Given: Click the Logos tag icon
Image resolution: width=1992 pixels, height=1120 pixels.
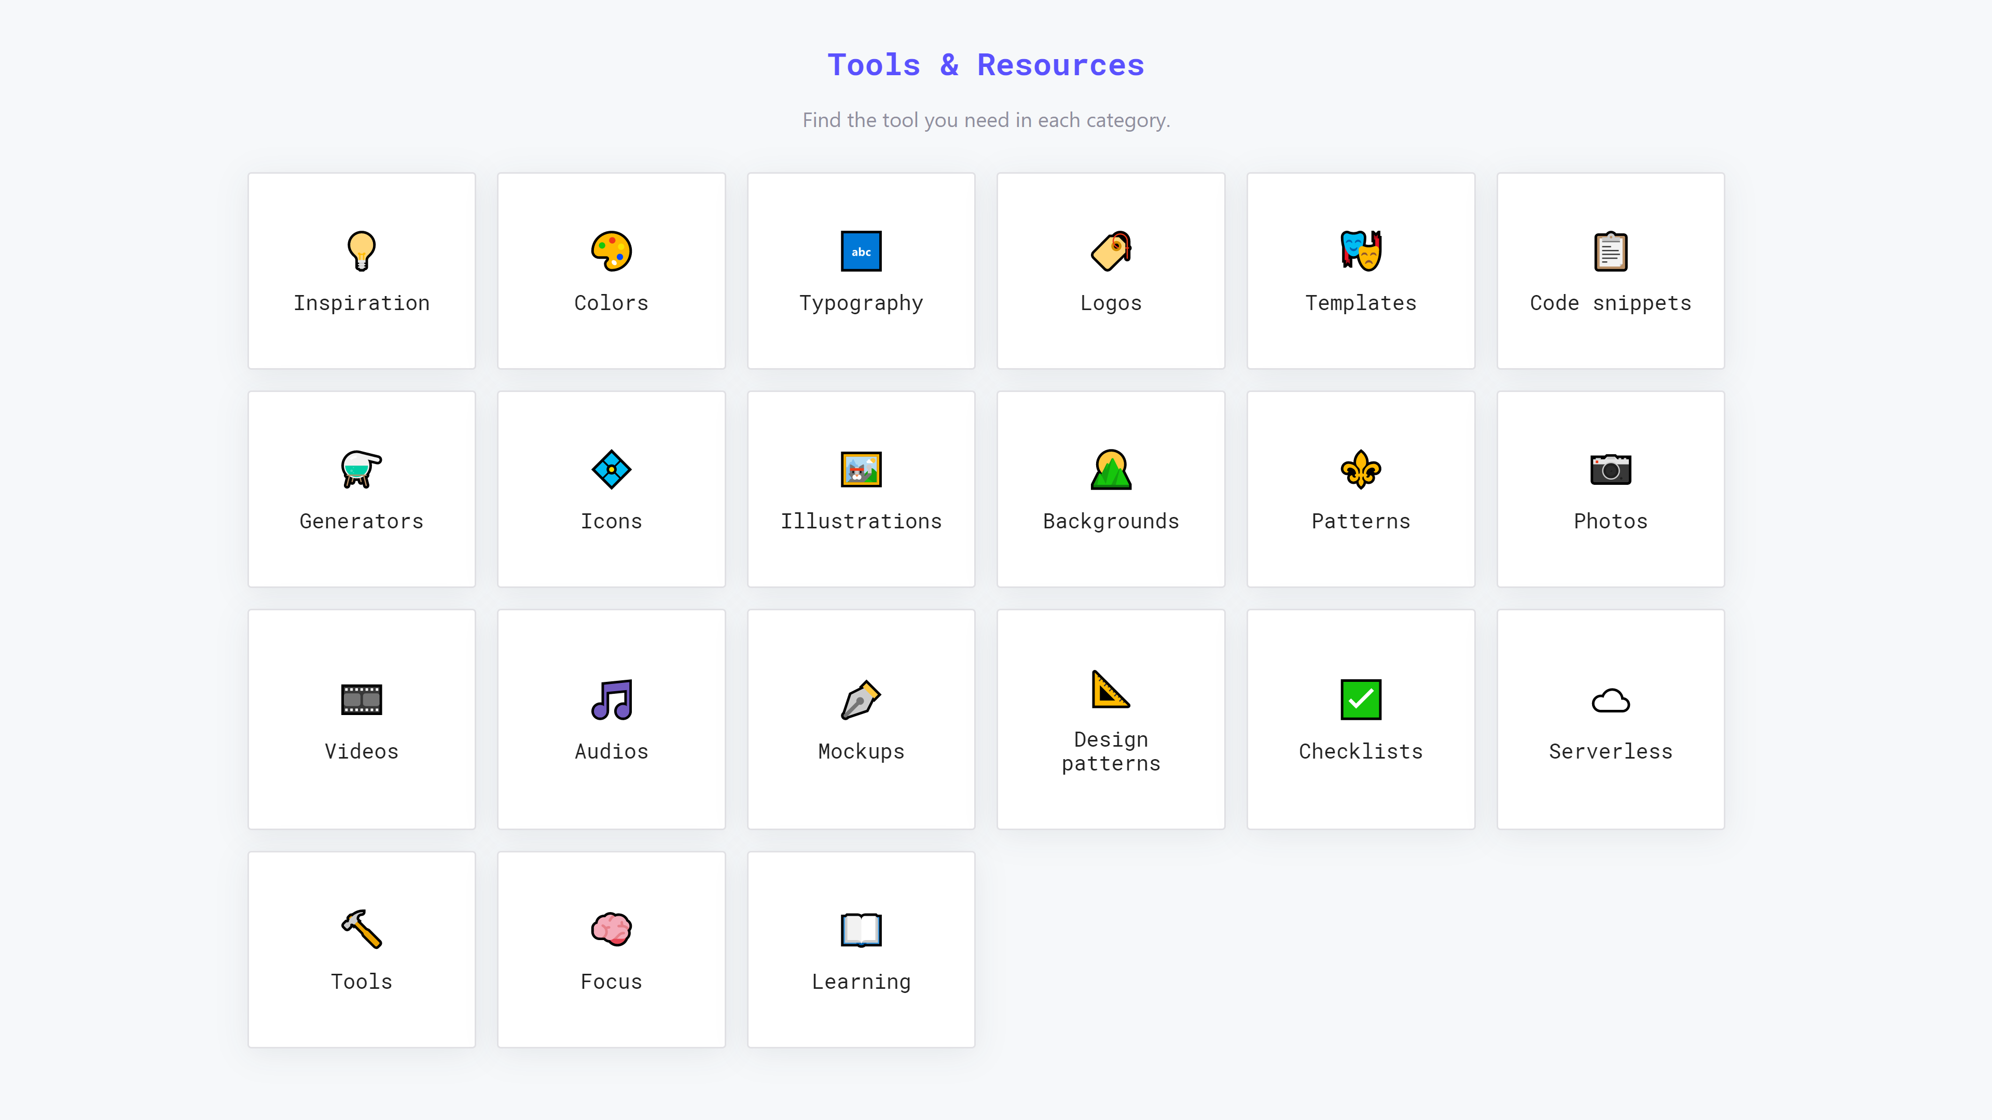Looking at the screenshot, I should [1111, 251].
